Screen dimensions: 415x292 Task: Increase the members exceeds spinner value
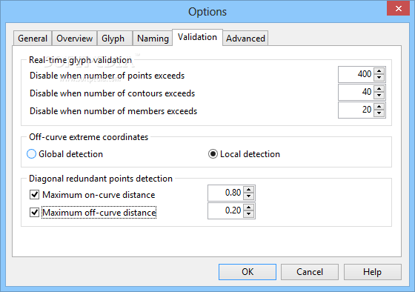click(x=379, y=107)
